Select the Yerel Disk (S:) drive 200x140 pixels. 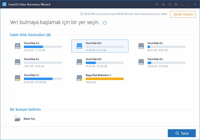(161, 62)
